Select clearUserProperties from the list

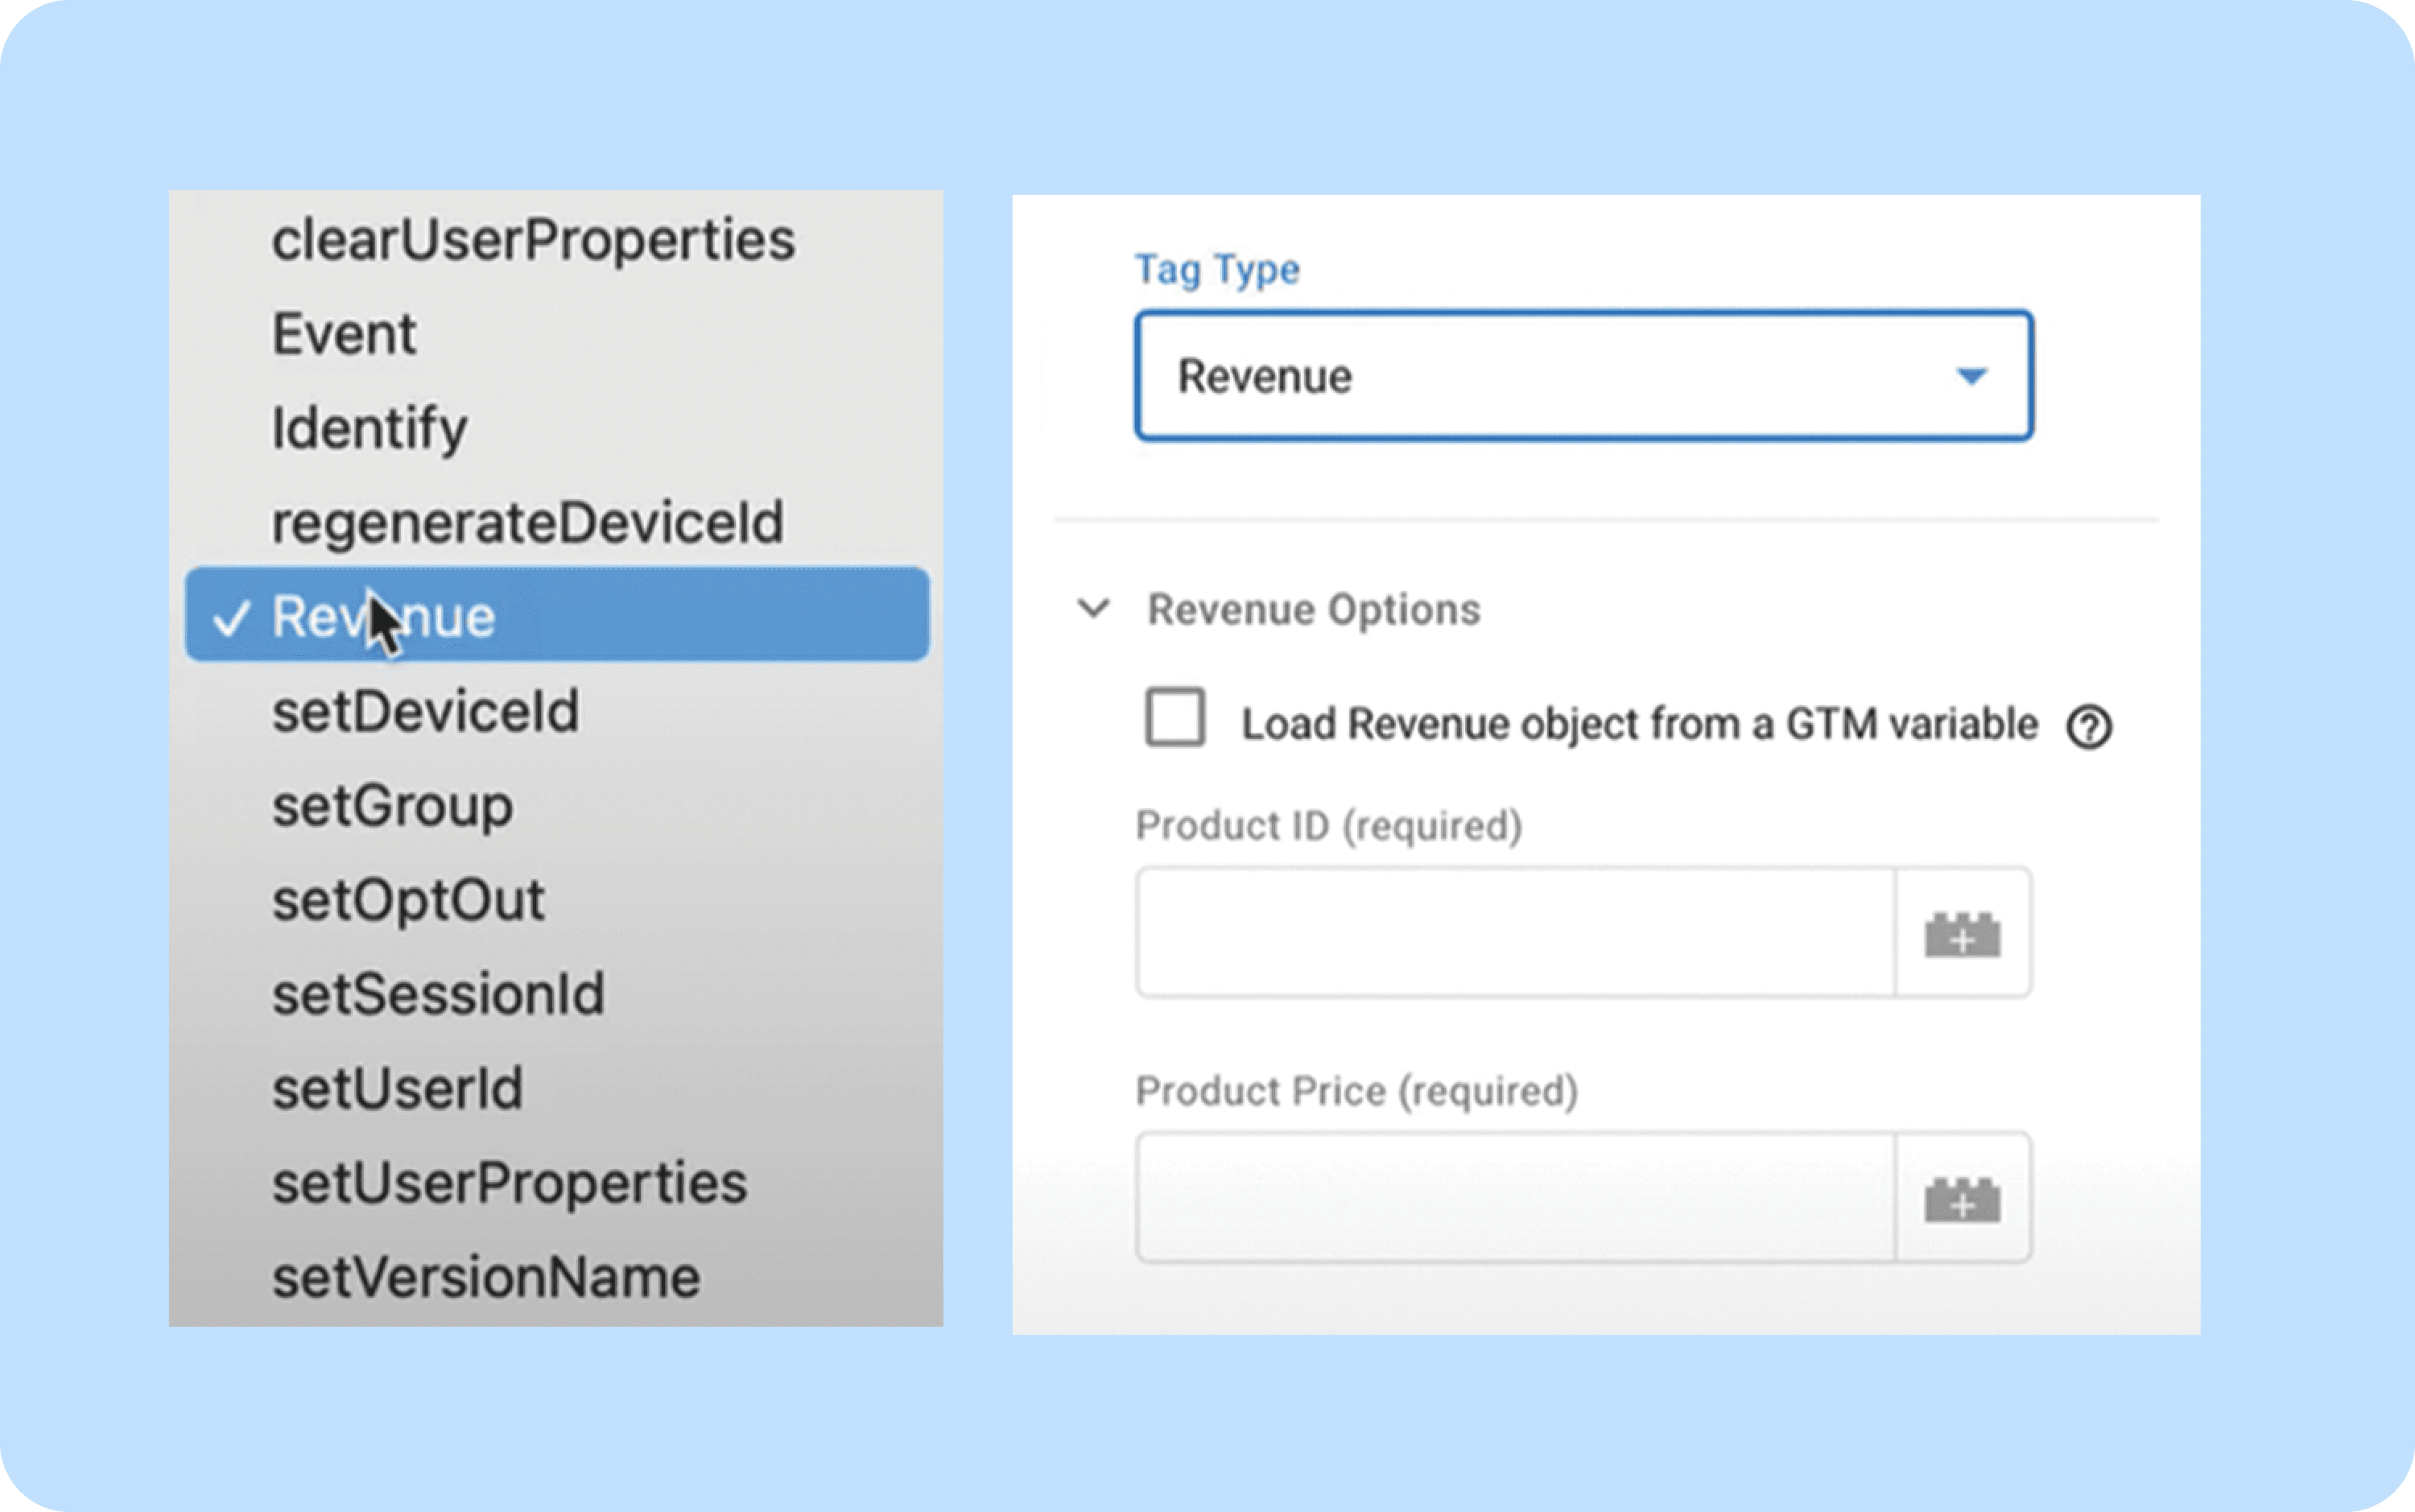point(533,240)
